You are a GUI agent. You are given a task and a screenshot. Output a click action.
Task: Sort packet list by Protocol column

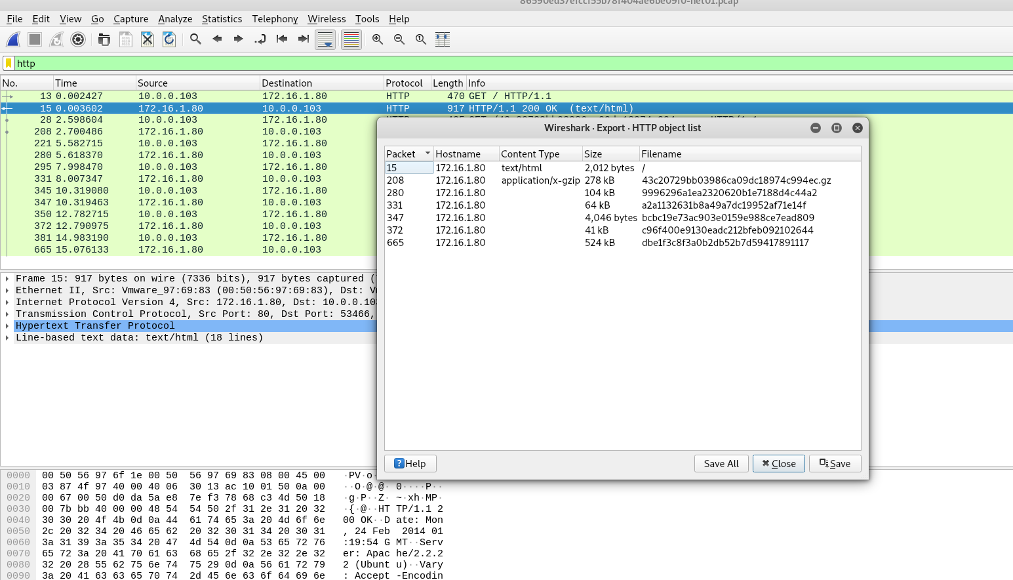pos(407,83)
